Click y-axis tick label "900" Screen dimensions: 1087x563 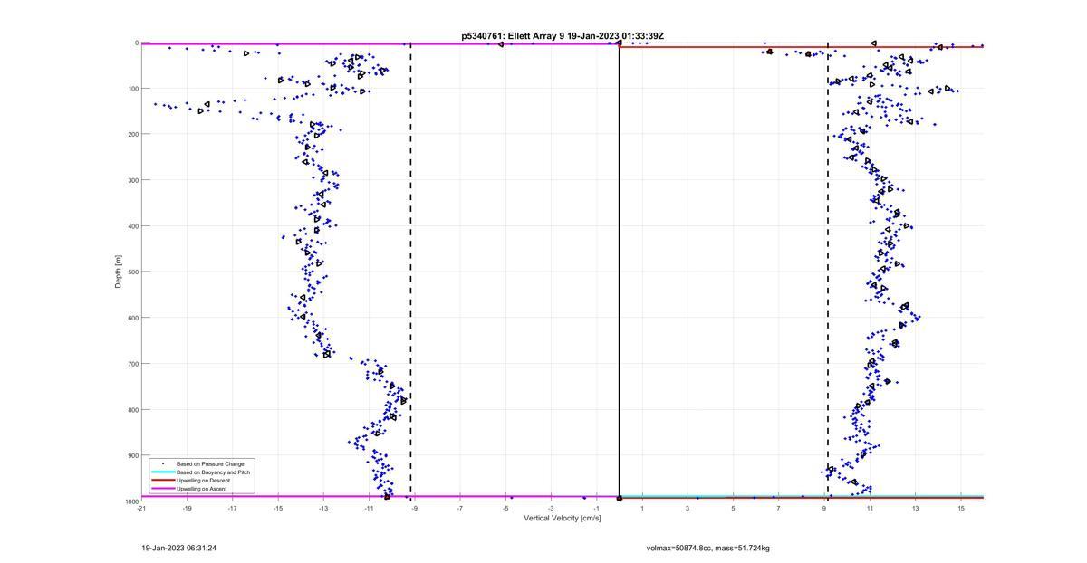click(x=132, y=455)
